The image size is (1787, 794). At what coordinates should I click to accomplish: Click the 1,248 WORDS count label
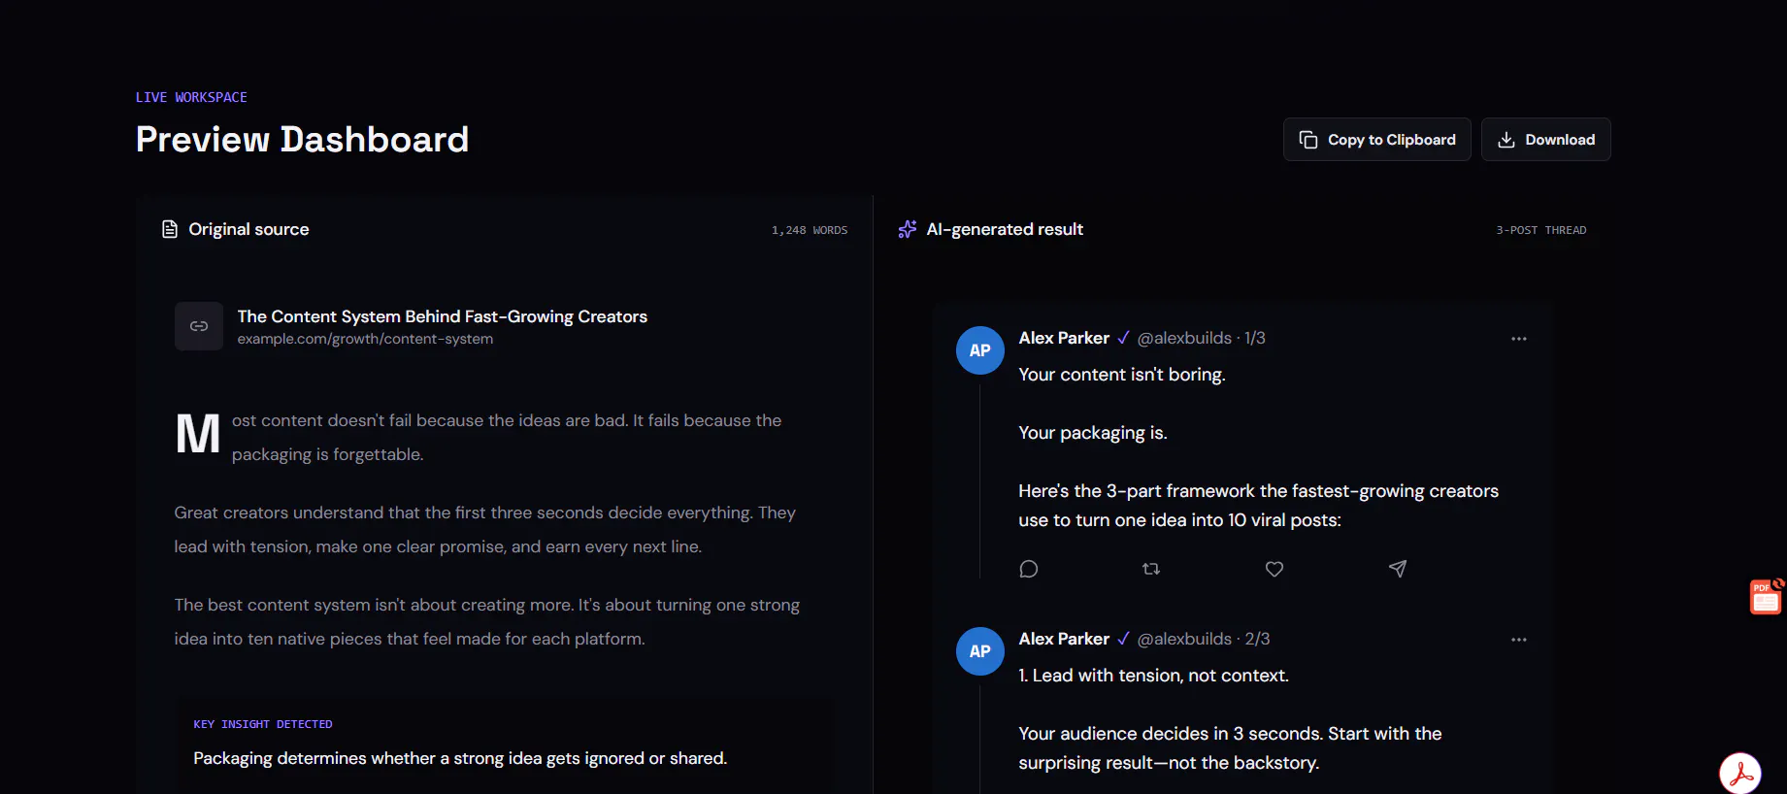810,230
